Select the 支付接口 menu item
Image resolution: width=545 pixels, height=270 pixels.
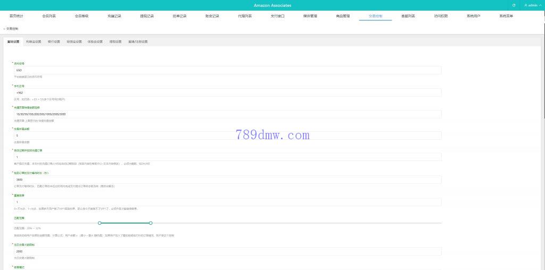pyautogui.click(x=277, y=16)
